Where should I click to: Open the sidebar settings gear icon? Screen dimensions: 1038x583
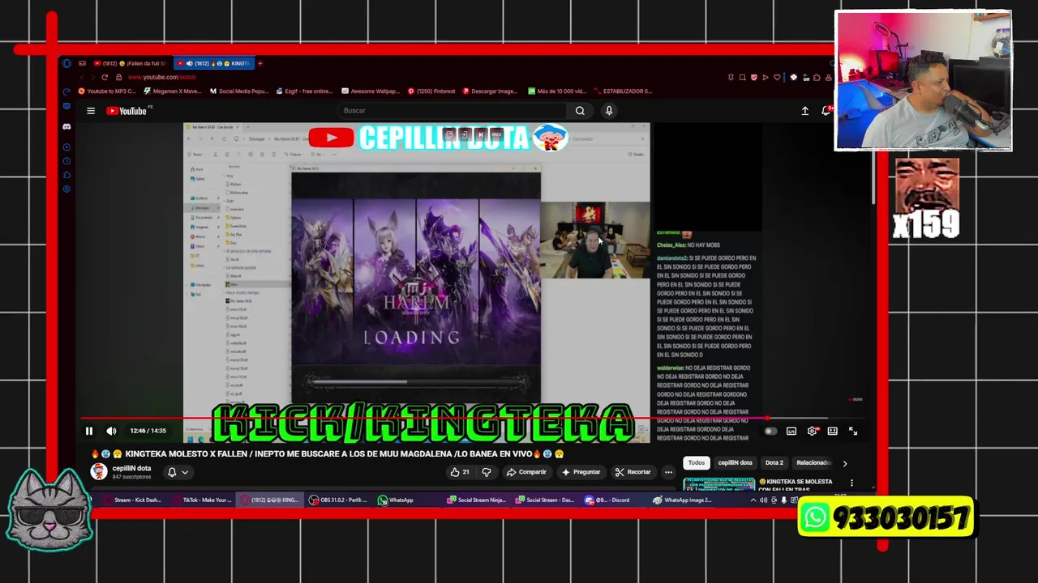point(66,189)
